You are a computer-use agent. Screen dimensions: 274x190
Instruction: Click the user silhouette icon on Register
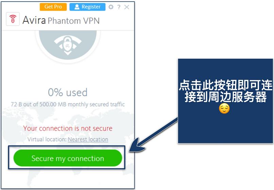point(77,7)
